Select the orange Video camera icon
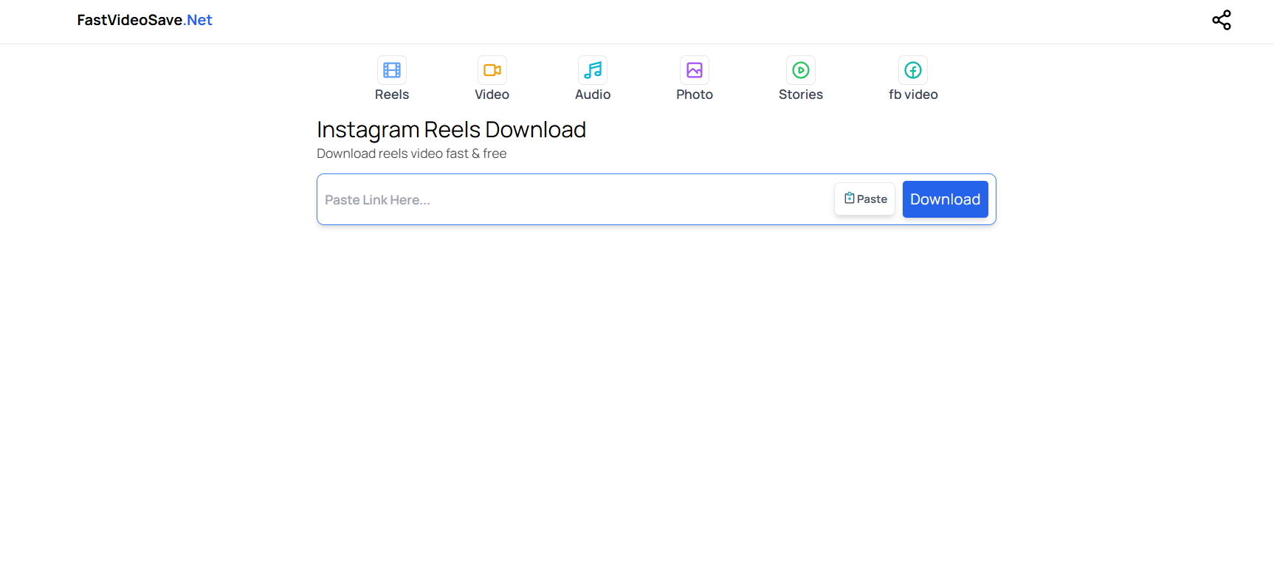Viewport: 1274px width, 572px height. (x=492, y=70)
